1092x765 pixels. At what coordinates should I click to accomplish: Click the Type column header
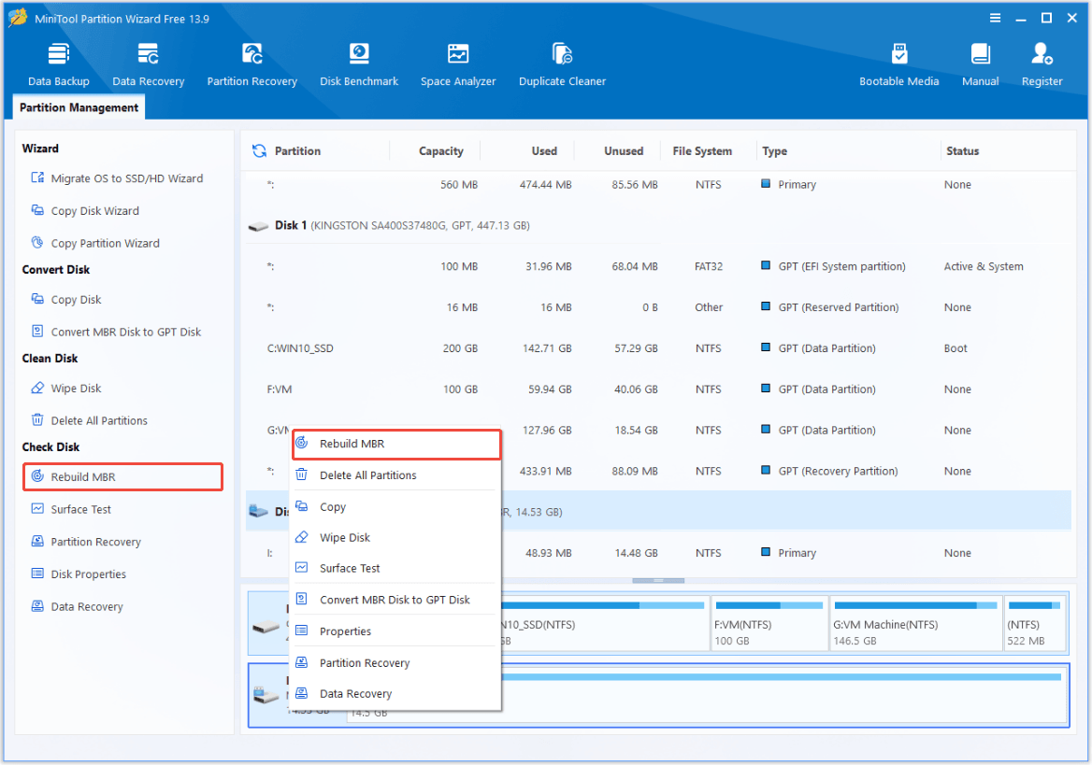pyautogui.click(x=774, y=151)
